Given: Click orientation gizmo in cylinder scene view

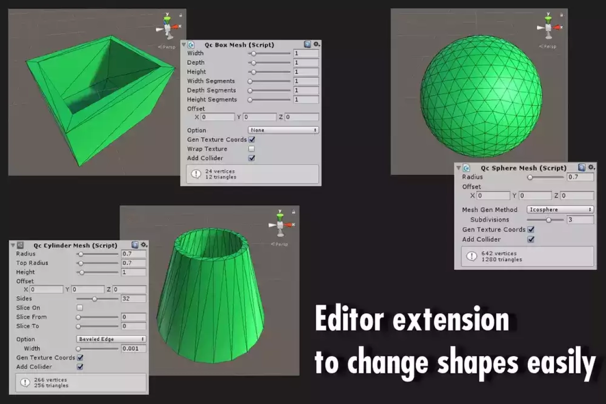Looking at the screenshot, I should pyautogui.click(x=280, y=226).
